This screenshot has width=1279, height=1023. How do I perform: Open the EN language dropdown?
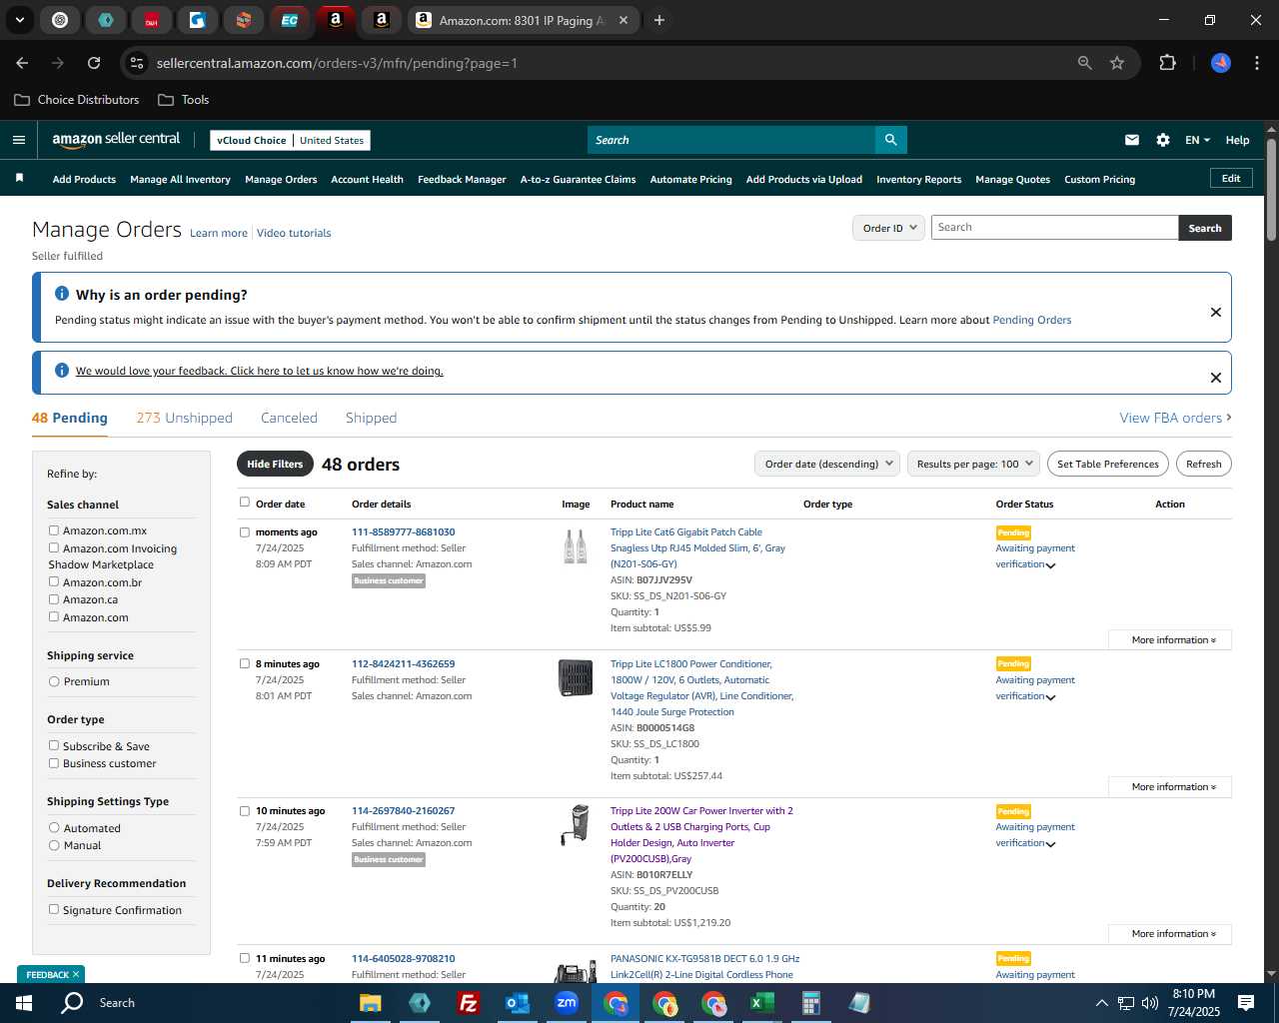coord(1197,140)
